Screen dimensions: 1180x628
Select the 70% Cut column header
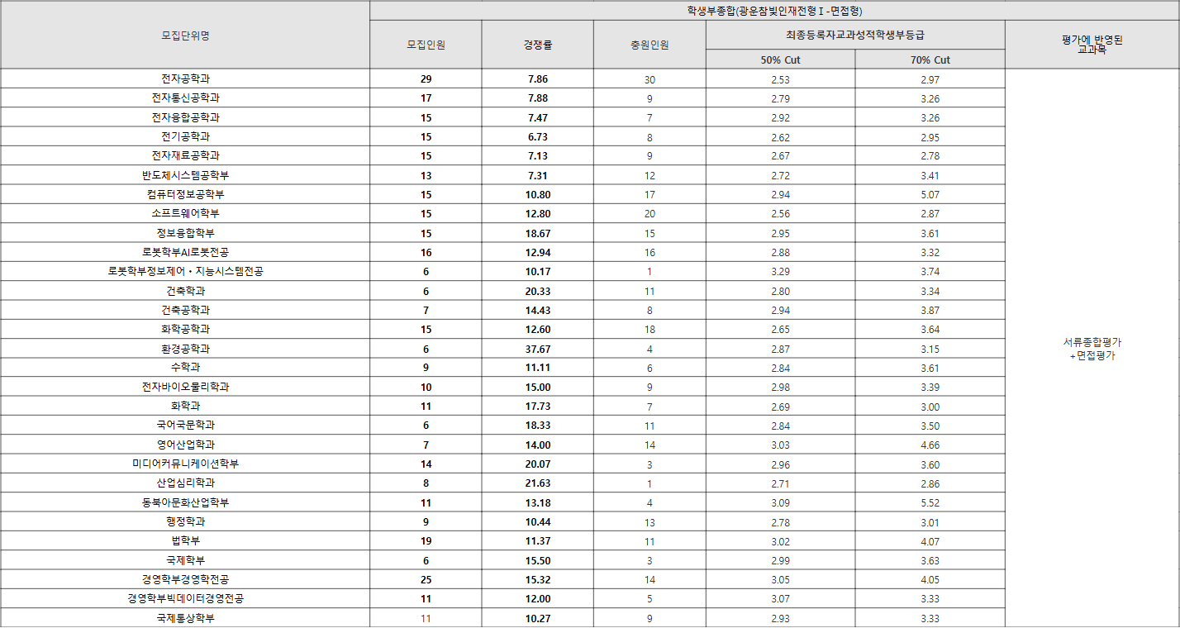tap(930, 59)
